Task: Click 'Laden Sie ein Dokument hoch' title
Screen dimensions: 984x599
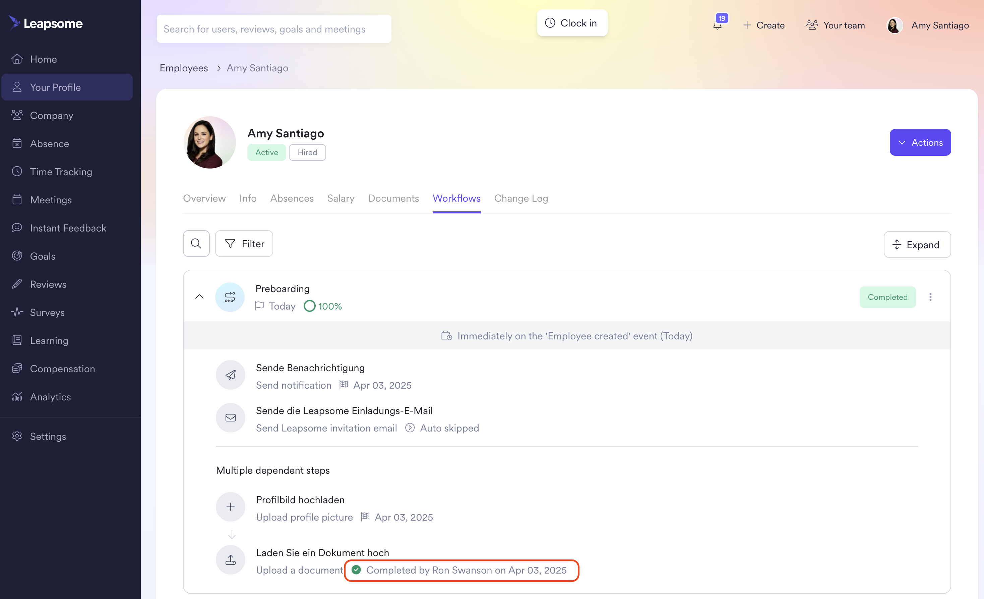Action: tap(322, 552)
